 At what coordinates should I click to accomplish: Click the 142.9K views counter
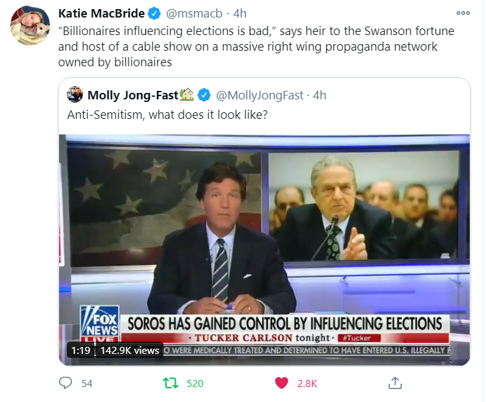tap(130, 350)
